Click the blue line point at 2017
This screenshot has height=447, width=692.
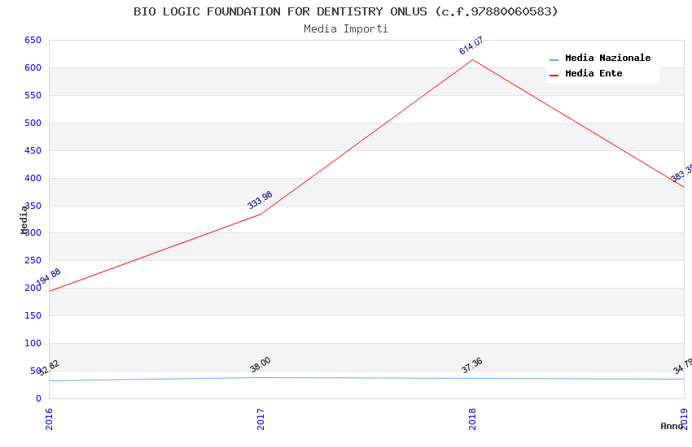click(x=261, y=377)
